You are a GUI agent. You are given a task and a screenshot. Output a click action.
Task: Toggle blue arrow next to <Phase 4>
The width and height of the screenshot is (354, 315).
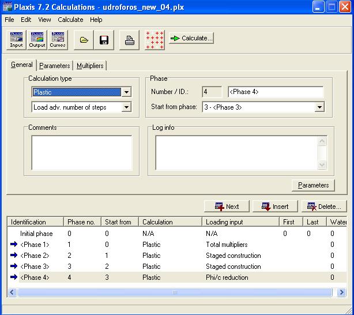click(x=14, y=277)
